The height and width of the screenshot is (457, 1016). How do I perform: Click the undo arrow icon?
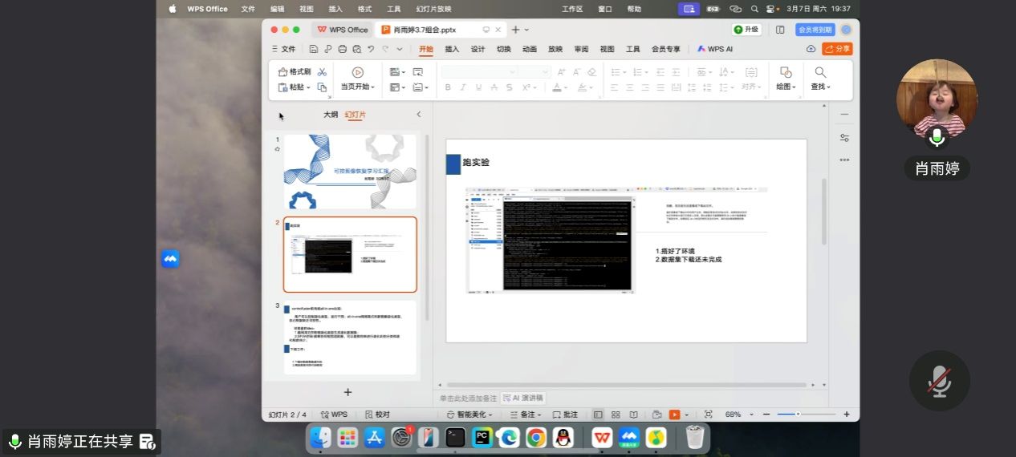tap(371, 49)
